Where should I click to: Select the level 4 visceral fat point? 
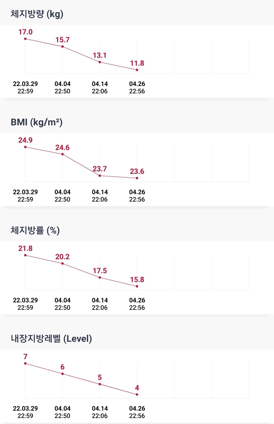click(137, 395)
